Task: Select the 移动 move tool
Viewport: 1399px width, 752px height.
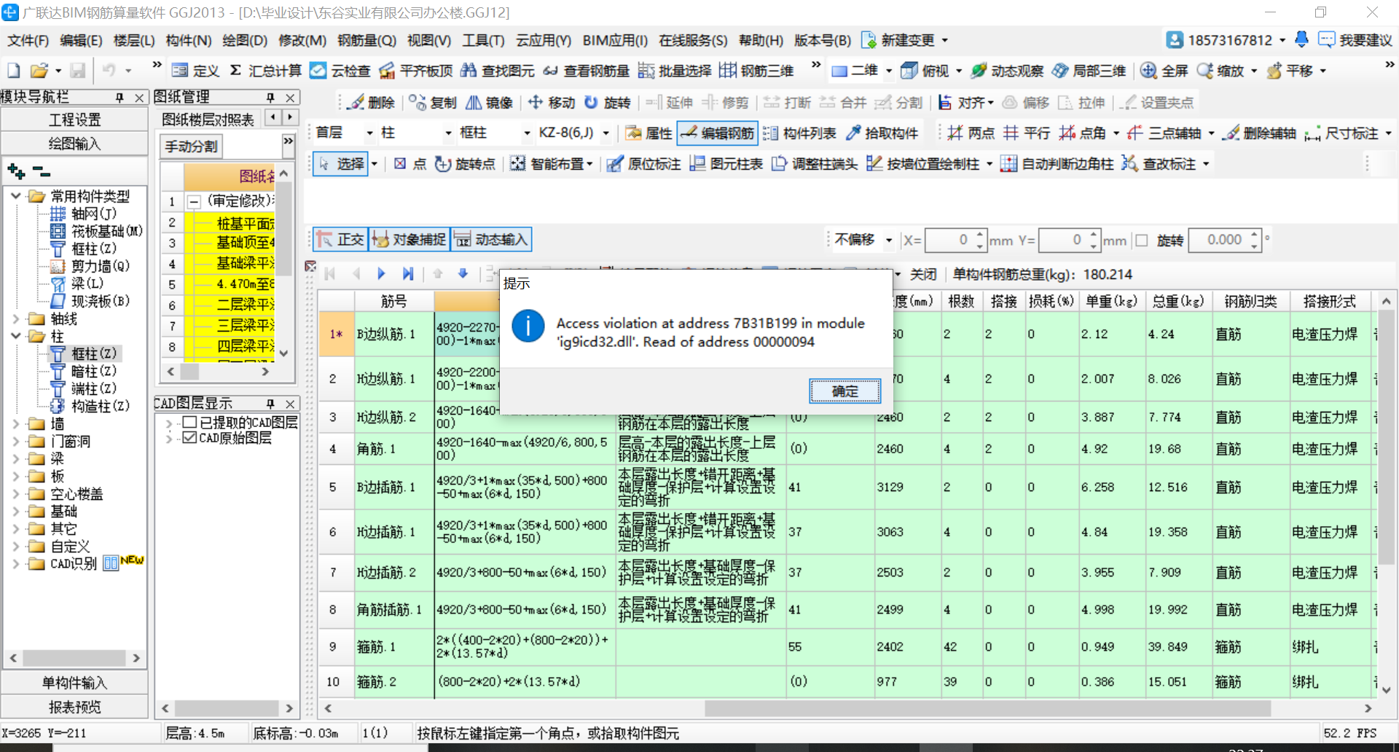Action: tap(552, 103)
